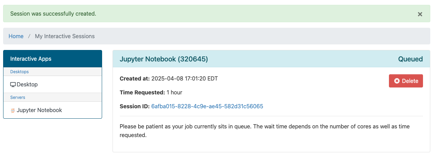Click the Queued status label

pos(410,59)
